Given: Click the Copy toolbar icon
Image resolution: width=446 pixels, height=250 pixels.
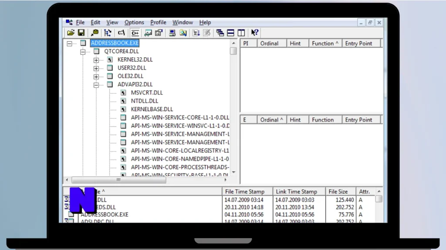Looking at the screenshot, I should point(95,33).
